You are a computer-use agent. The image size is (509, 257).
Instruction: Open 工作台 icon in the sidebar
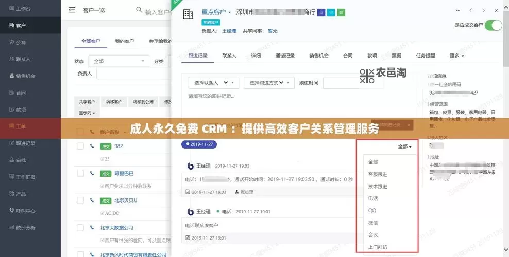coord(12,8)
